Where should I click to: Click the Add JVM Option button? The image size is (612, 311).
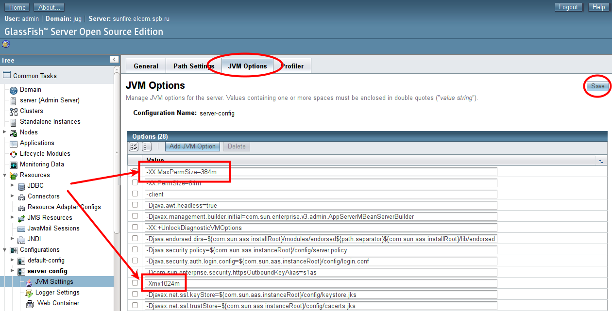[x=192, y=147]
